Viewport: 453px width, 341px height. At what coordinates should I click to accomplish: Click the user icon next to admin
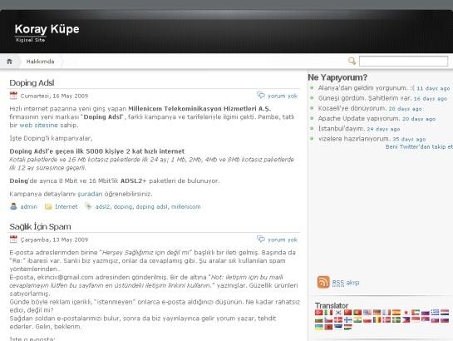13,206
